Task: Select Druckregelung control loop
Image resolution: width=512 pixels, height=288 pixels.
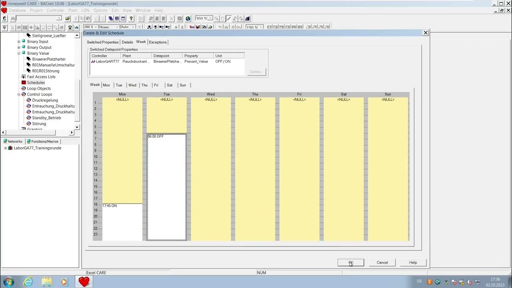Action: click(x=45, y=100)
